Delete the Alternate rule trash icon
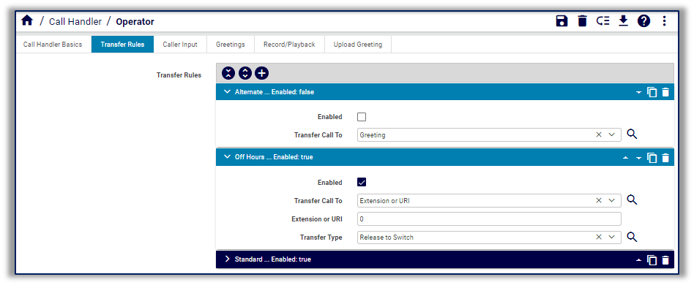Viewport: 694px width, 285px height. (665, 92)
